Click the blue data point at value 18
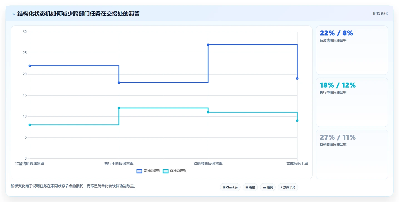 tap(119, 83)
